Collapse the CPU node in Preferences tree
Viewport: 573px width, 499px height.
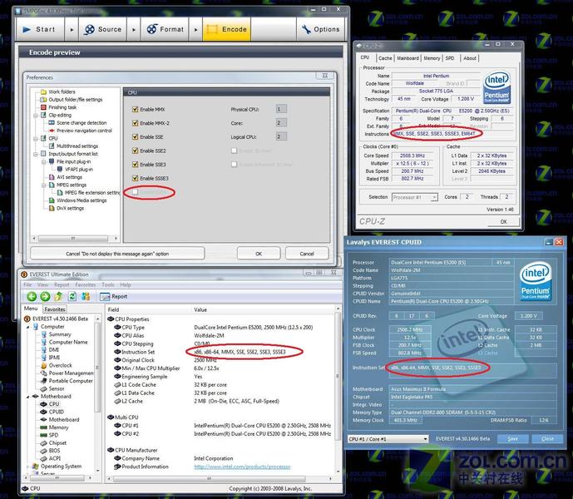(36, 139)
